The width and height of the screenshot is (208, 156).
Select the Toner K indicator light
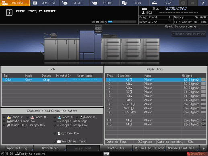coord(77,117)
